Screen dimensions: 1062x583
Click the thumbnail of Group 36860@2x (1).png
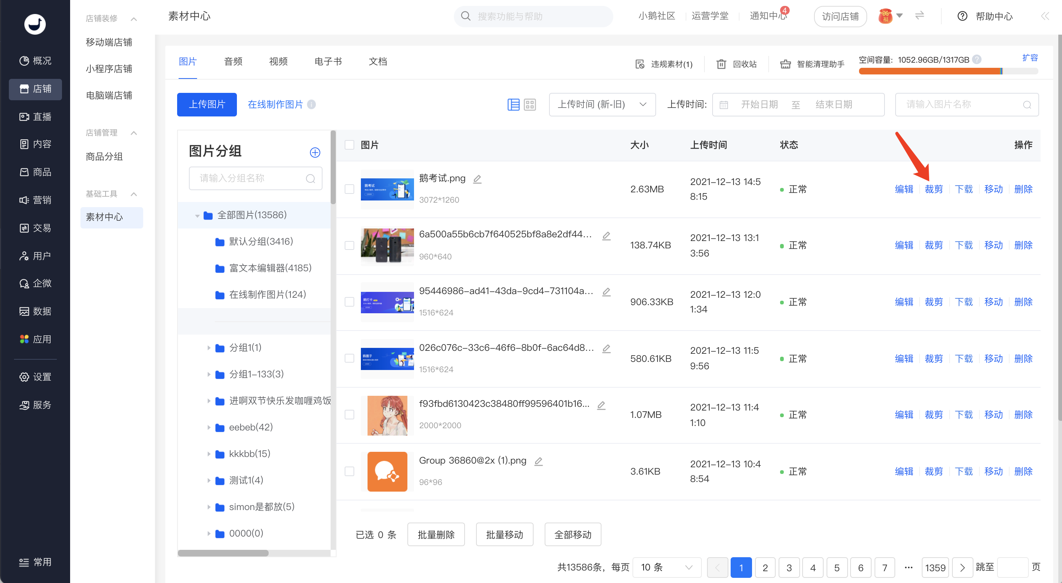point(387,472)
